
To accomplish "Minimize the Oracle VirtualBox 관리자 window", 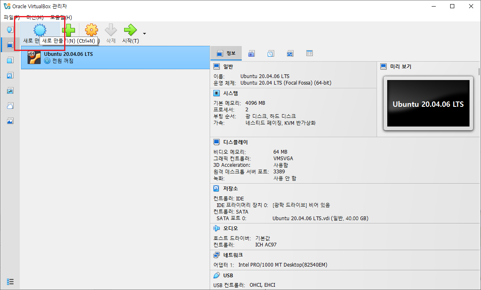I will (433, 6).
